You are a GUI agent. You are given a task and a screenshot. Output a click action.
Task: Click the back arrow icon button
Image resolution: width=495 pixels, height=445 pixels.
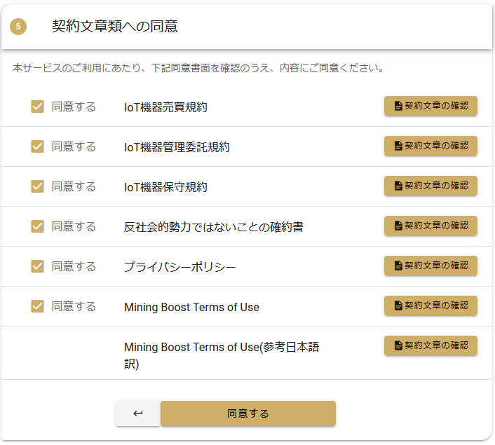pos(138,413)
